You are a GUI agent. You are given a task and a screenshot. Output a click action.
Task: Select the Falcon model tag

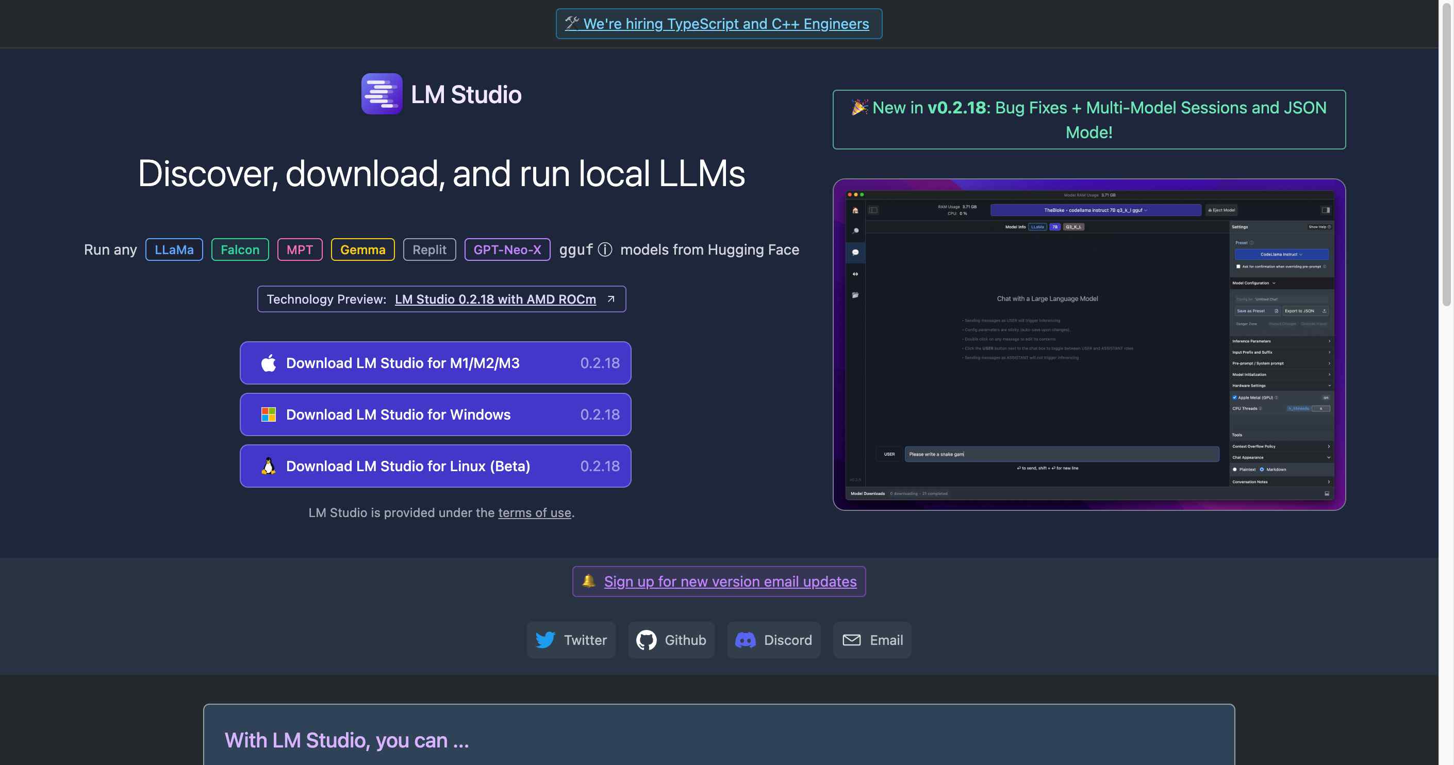coord(240,250)
